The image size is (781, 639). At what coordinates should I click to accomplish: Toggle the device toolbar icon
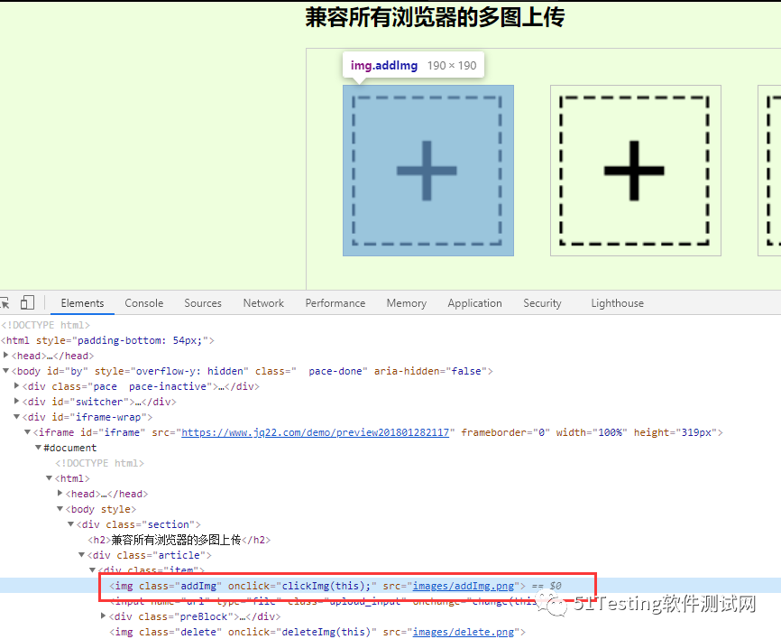coord(27,303)
